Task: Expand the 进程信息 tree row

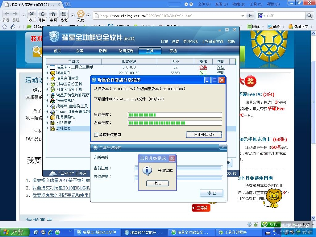Action: pos(47,128)
